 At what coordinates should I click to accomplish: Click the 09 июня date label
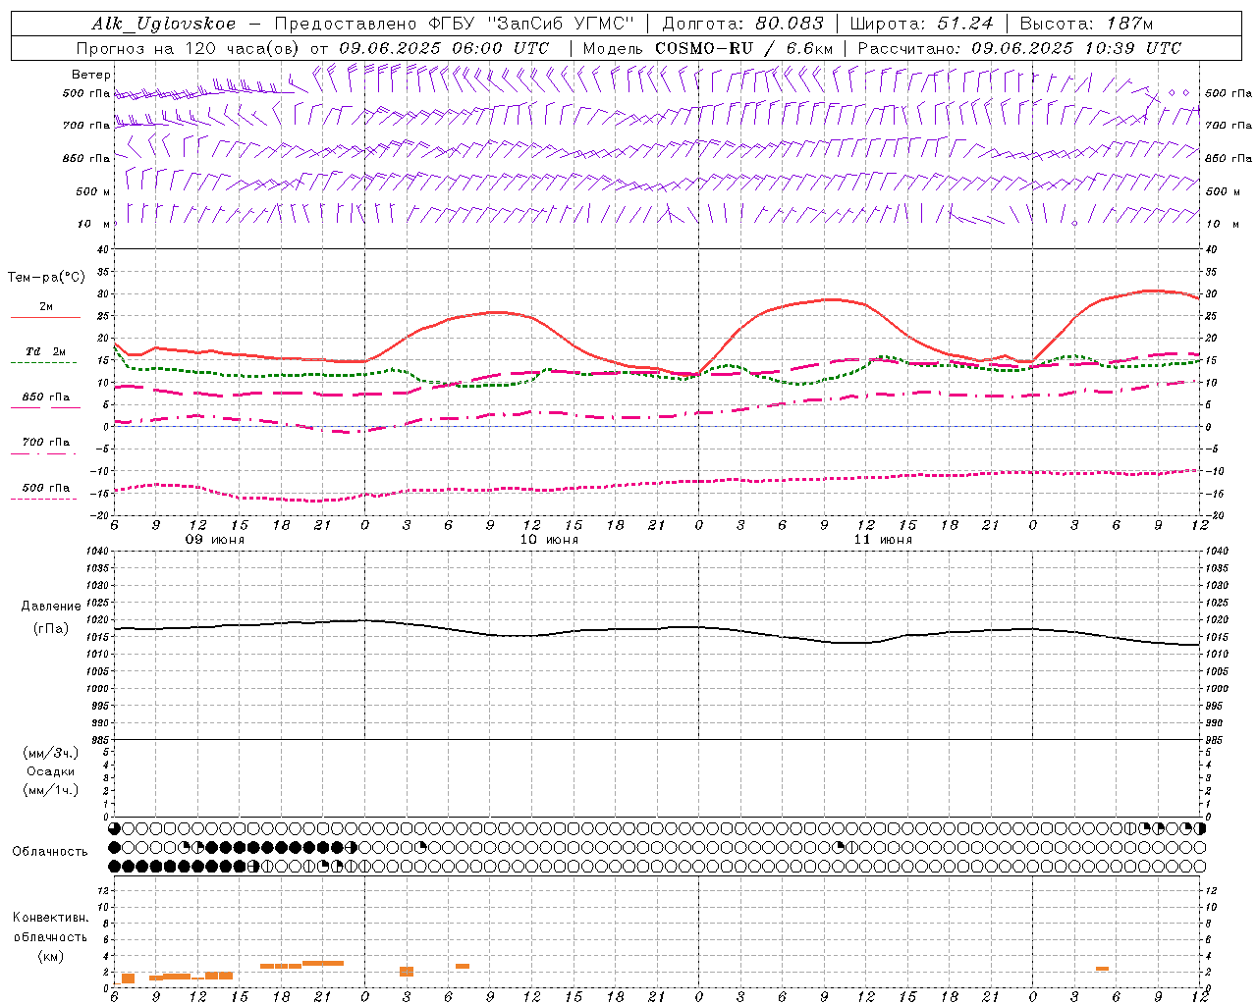coord(215,540)
